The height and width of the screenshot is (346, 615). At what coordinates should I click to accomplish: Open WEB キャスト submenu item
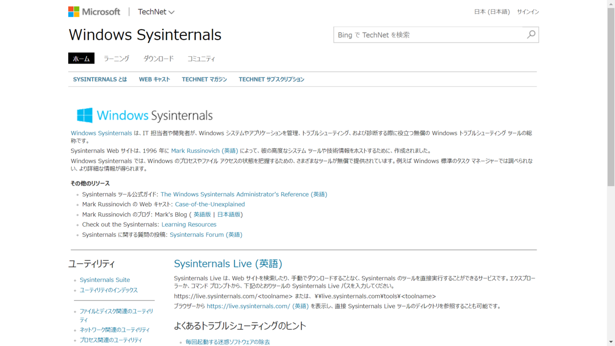coord(154,79)
